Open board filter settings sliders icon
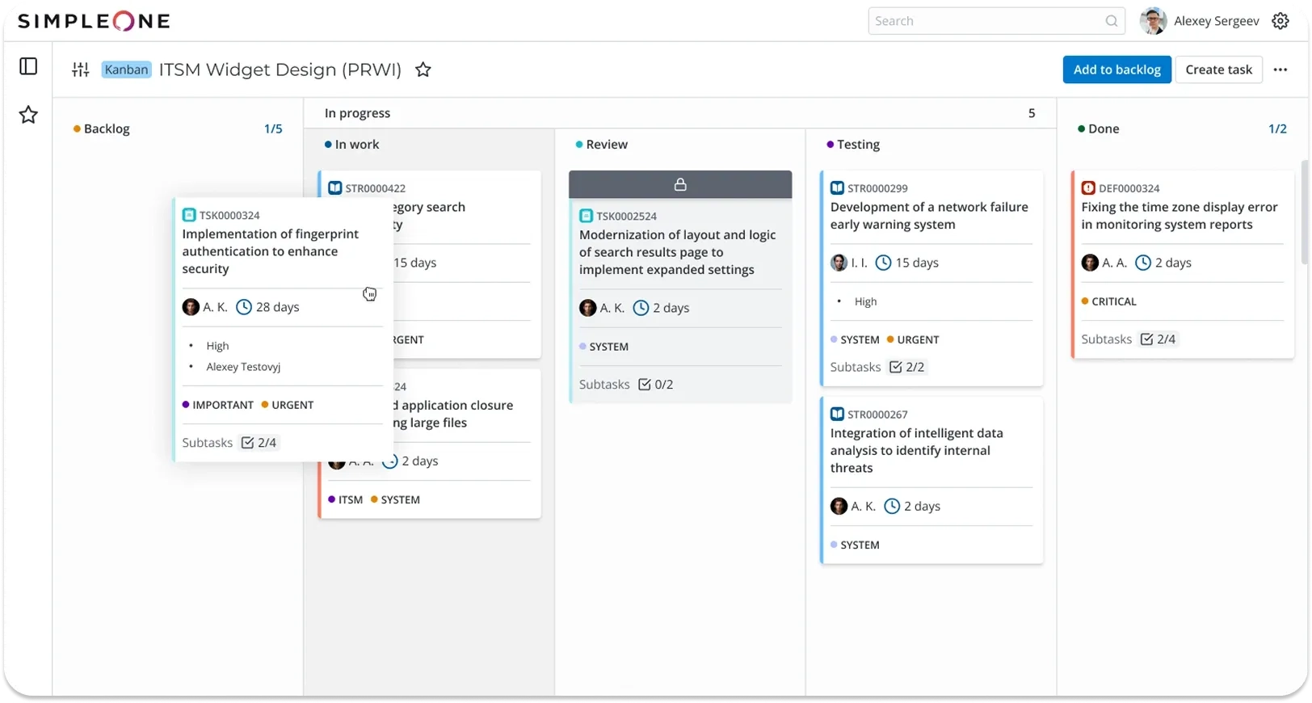The width and height of the screenshot is (1312, 703). coord(81,69)
